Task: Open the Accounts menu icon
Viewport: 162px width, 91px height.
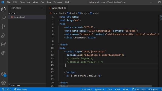Action: [x=4, y=74]
